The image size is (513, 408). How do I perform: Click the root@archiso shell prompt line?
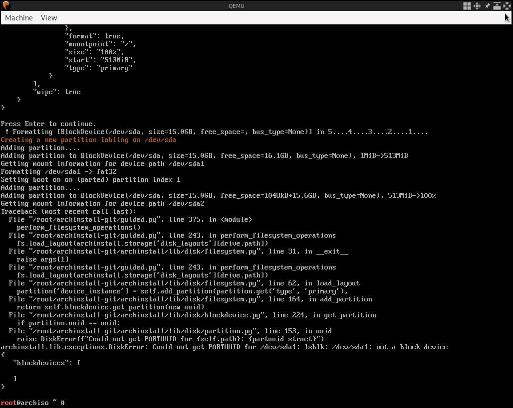[32, 403]
